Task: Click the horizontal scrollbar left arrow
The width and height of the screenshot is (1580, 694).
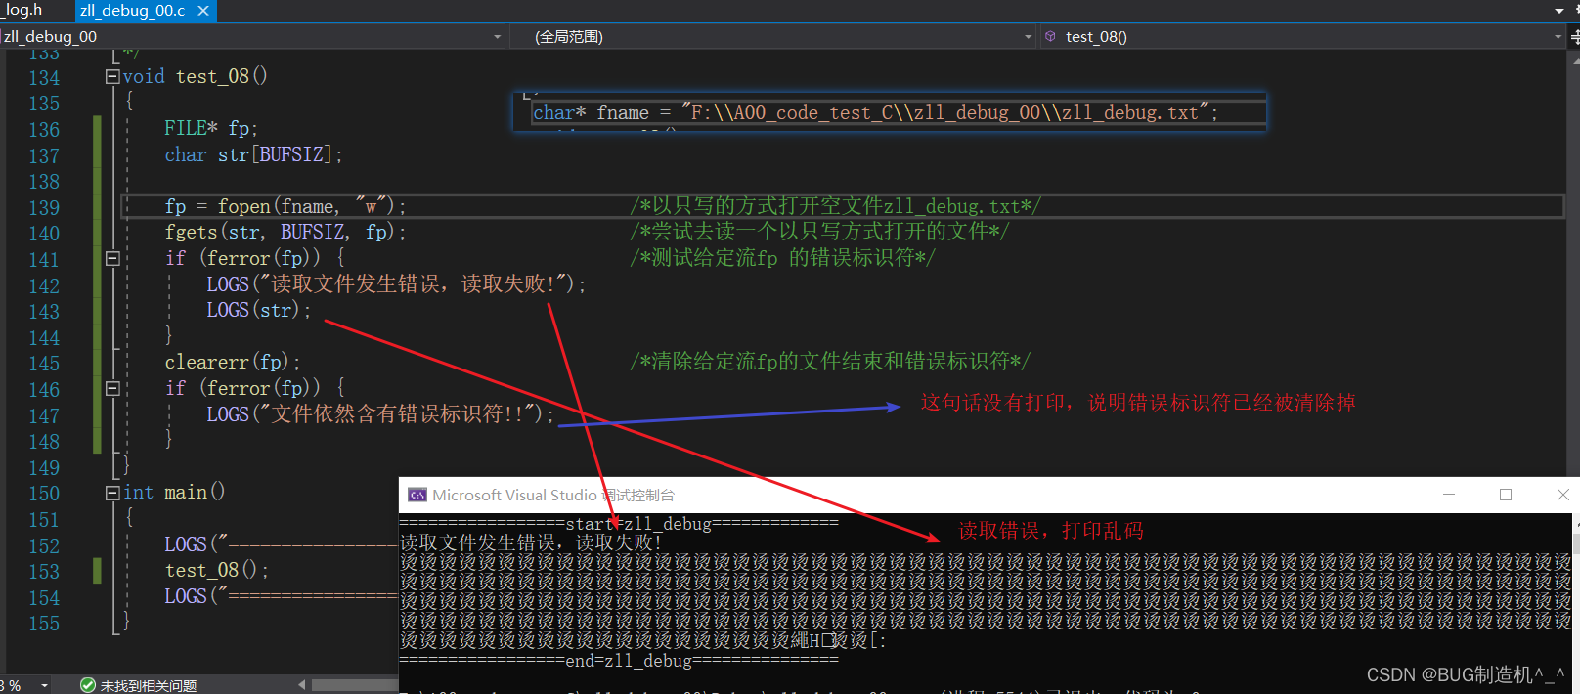Action: [301, 685]
